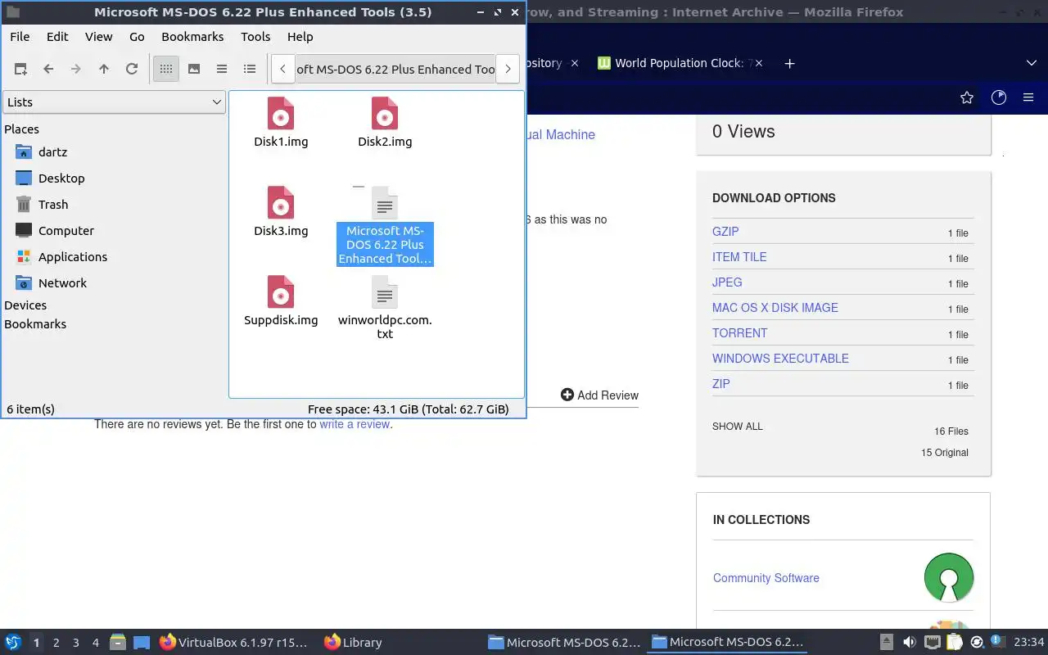The height and width of the screenshot is (655, 1048).
Task: Click the file manager window menu icon
Action: click(x=12, y=12)
